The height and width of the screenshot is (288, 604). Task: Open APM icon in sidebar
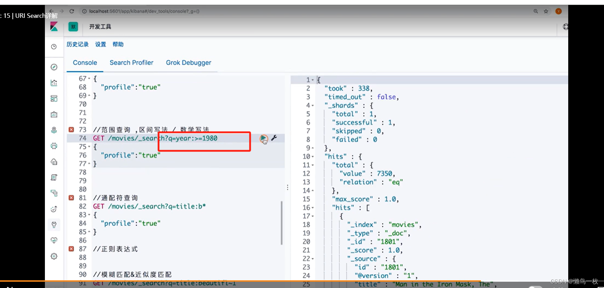click(x=54, y=193)
